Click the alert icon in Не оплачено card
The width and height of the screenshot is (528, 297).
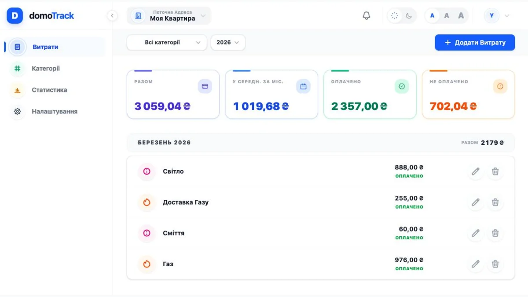pos(500,86)
